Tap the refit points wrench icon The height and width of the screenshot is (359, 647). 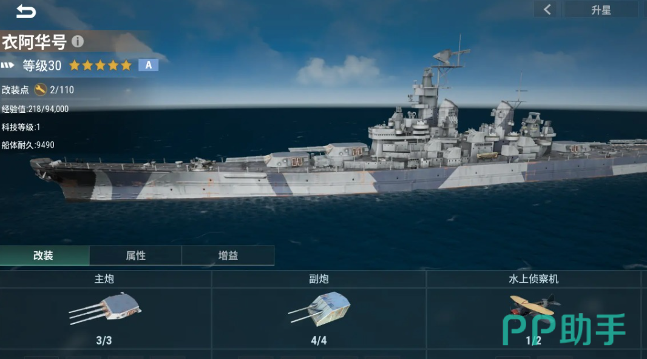[40, 89]
